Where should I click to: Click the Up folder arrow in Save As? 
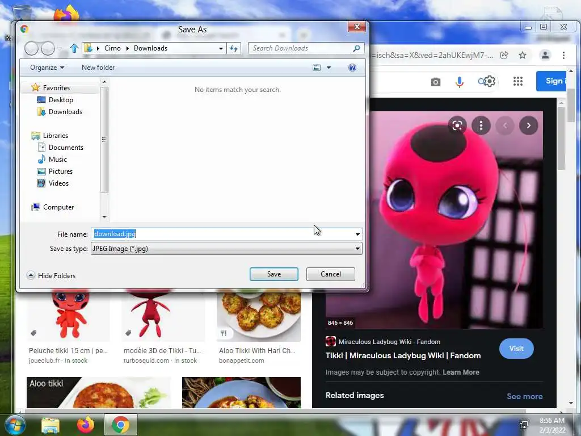pos(74,48)
